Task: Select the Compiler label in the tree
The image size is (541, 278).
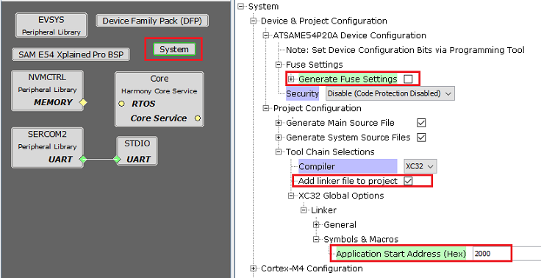Action: (x=348, y=166)
